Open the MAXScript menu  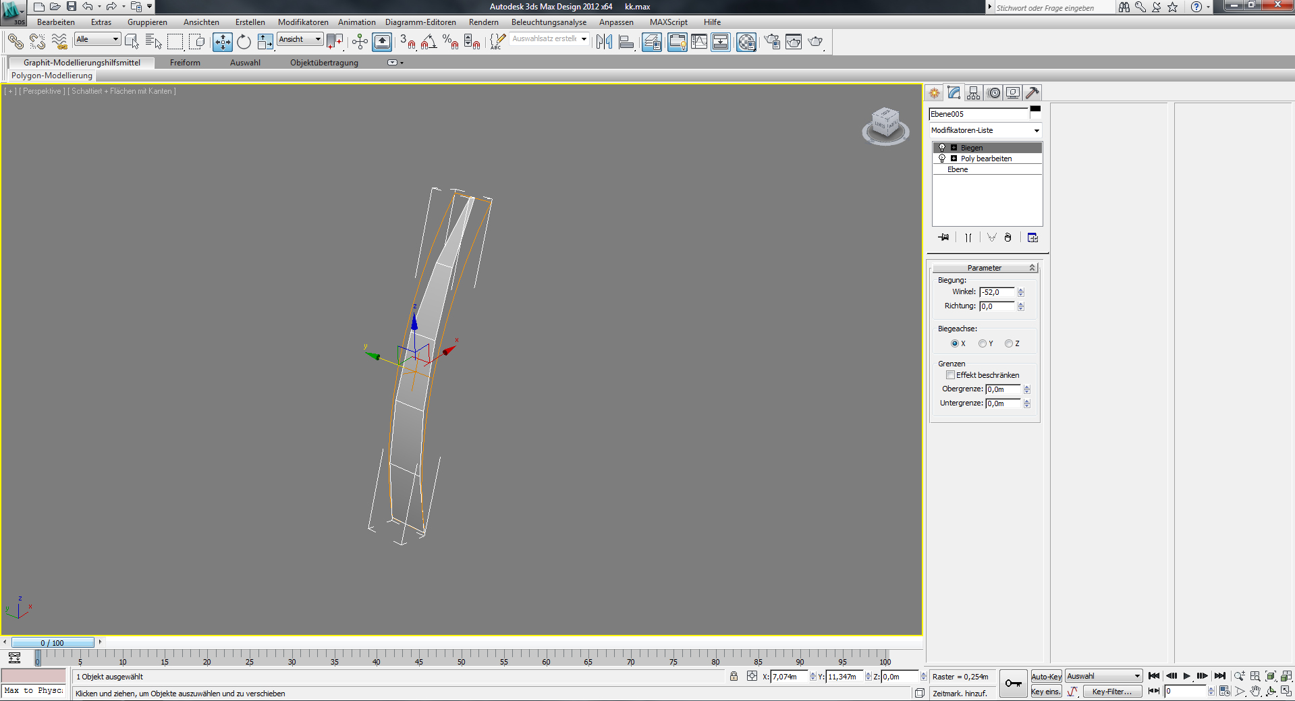point(669,22)
